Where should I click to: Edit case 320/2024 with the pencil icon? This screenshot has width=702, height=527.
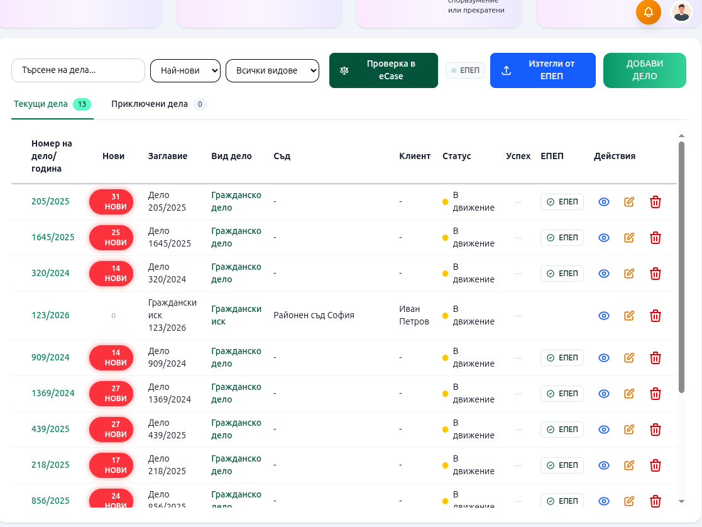tap(629, 274)
